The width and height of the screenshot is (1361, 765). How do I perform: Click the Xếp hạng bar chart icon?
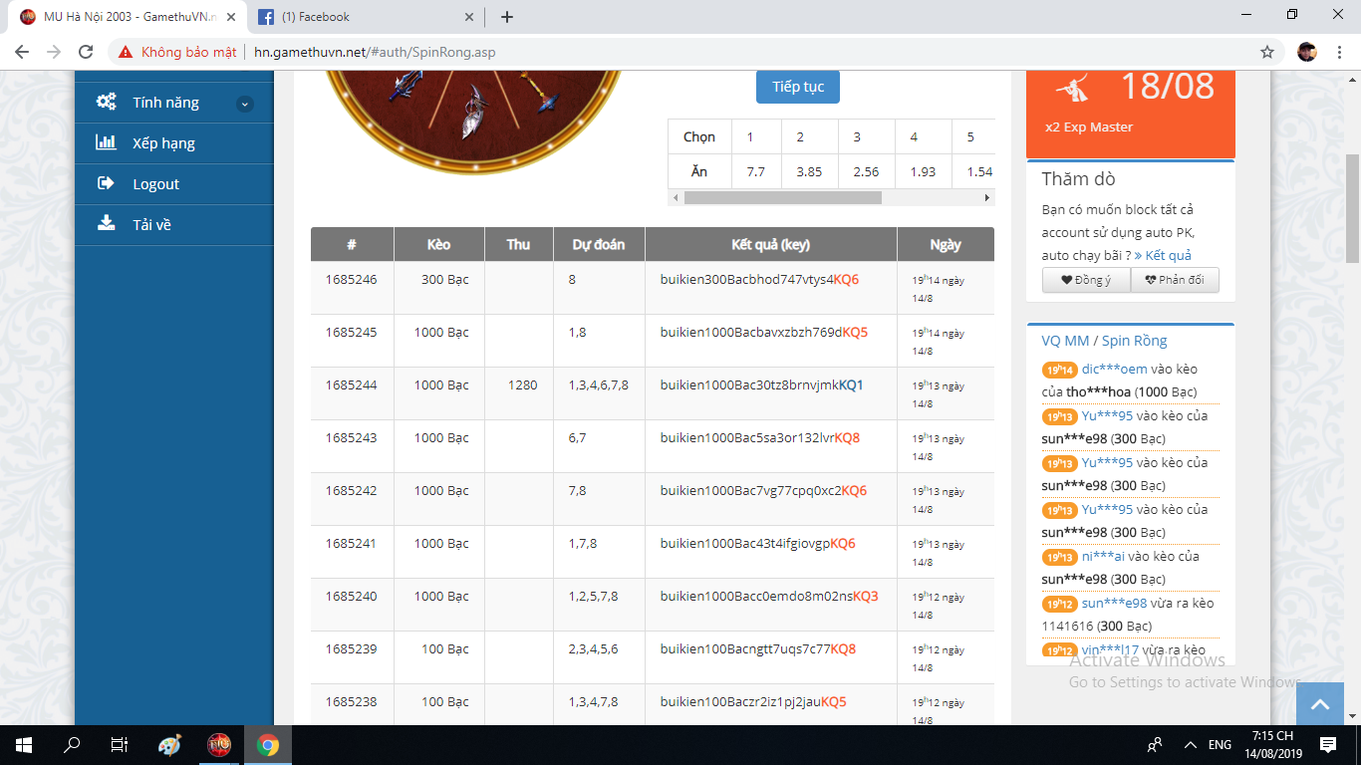(106, 142)
